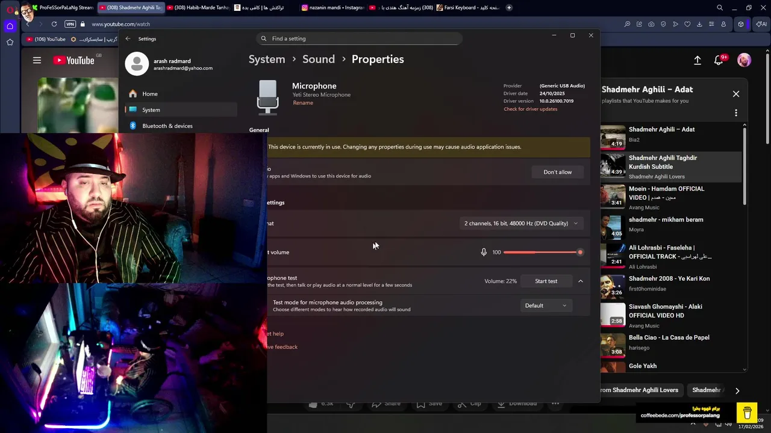
Task: Click the browser search tabs icon
Action: 720,8
